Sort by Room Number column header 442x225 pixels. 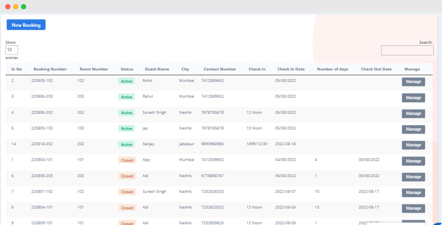point(94,69)
